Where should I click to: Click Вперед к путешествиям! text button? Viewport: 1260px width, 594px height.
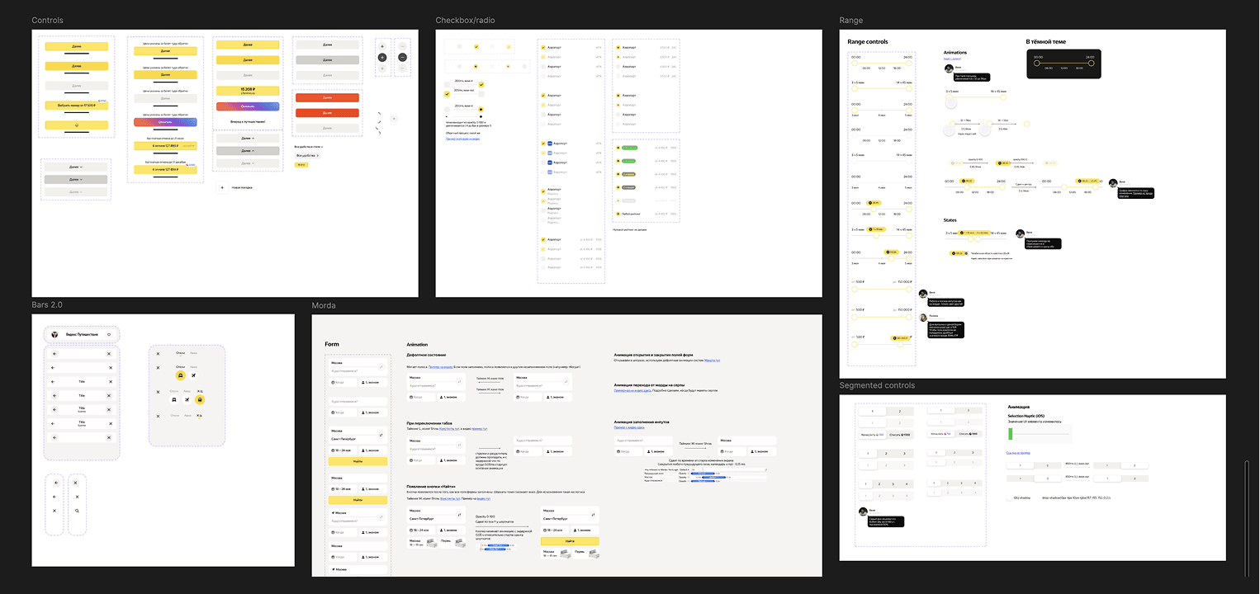248,121
